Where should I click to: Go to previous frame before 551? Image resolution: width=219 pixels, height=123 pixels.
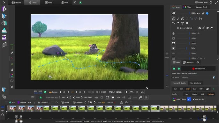coord(85,102)
